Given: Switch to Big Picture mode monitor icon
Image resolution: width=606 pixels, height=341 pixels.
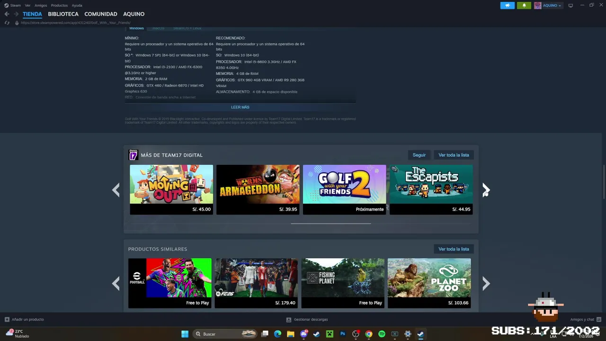Looking at the screenshot, I should (570, 6).
